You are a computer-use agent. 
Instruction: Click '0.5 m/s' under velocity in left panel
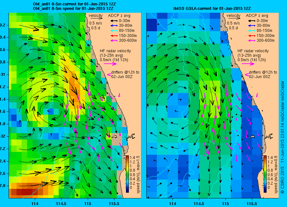tap(96, 23)
